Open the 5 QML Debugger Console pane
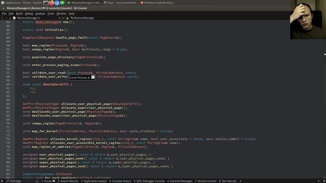 pyautogui.click(x=149, y=181)
